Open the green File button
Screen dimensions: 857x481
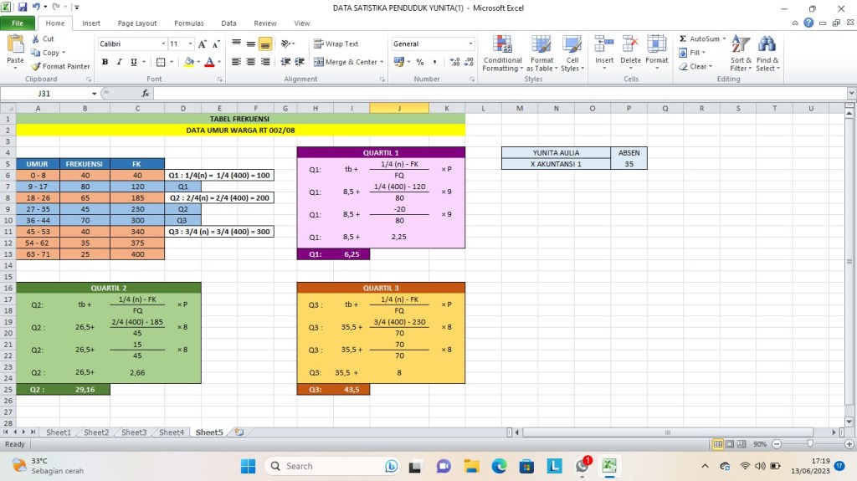tap(18, 23)
